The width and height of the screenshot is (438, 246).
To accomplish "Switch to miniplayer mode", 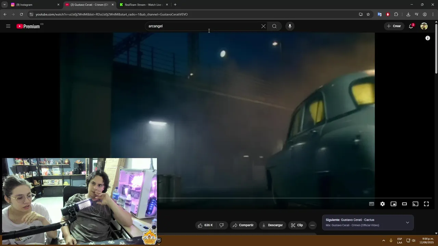I will tap(394, 204).
